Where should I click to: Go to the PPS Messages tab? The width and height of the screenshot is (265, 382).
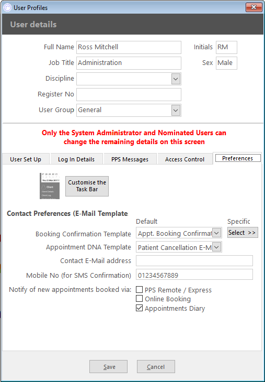pyautogui.click(x=130, y=159)
